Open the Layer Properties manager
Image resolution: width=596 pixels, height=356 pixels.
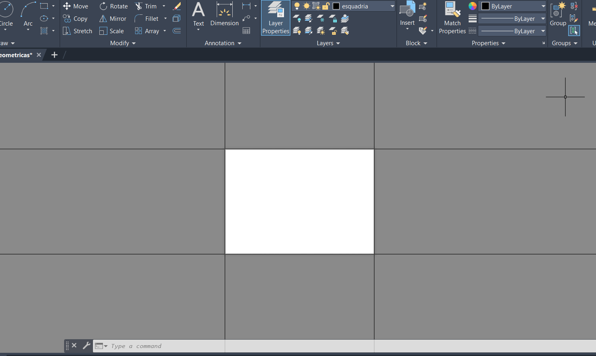click(x=276, y=18)
